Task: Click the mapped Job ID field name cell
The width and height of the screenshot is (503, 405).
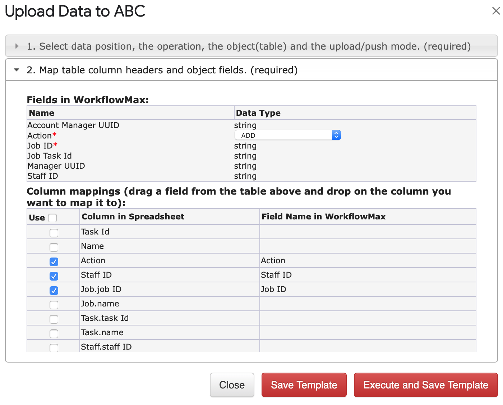Action: tap(368, 289)
